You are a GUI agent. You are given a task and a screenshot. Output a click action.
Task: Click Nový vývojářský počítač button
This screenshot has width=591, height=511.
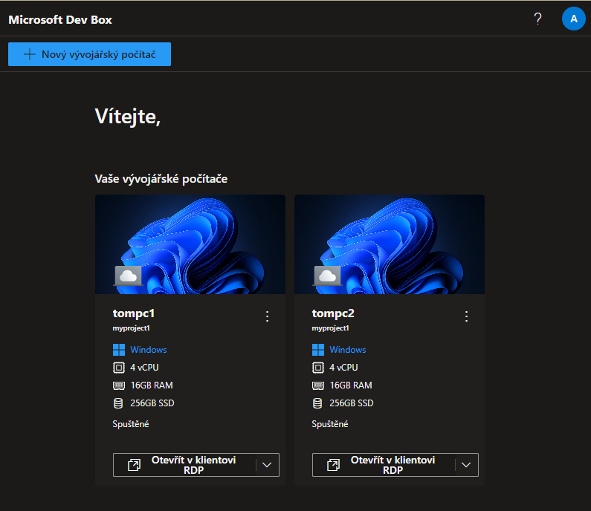(x=89, y=54)
